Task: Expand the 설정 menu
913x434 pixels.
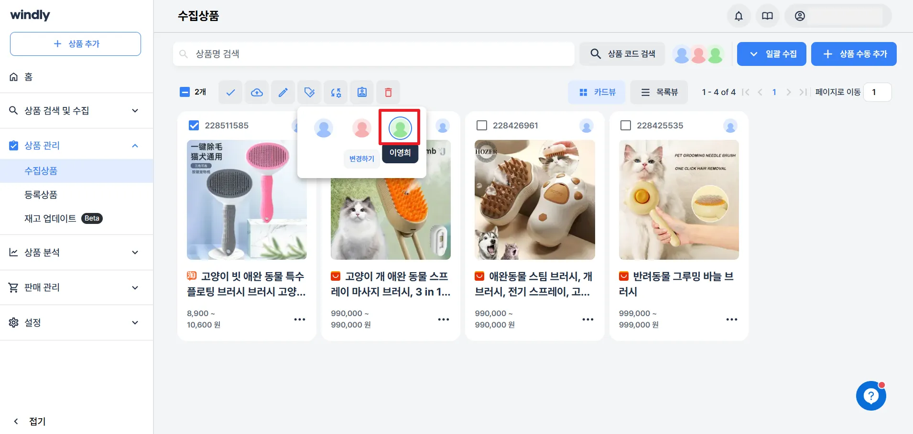Action: [x=76, y=323]
